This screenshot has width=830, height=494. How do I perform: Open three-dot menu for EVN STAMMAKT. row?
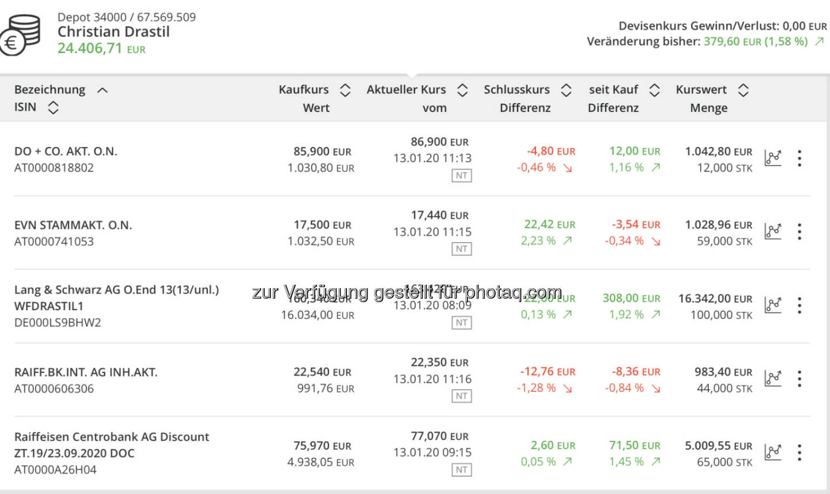(799, 231)
